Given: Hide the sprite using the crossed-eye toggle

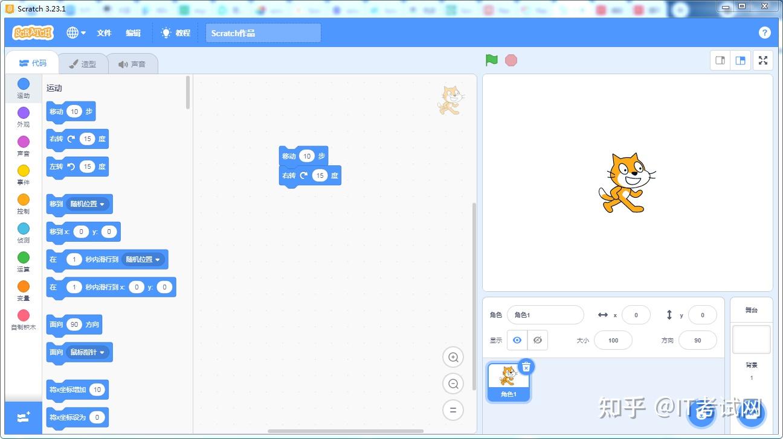Looking at the screenshot, I should [x=537, y=340].
